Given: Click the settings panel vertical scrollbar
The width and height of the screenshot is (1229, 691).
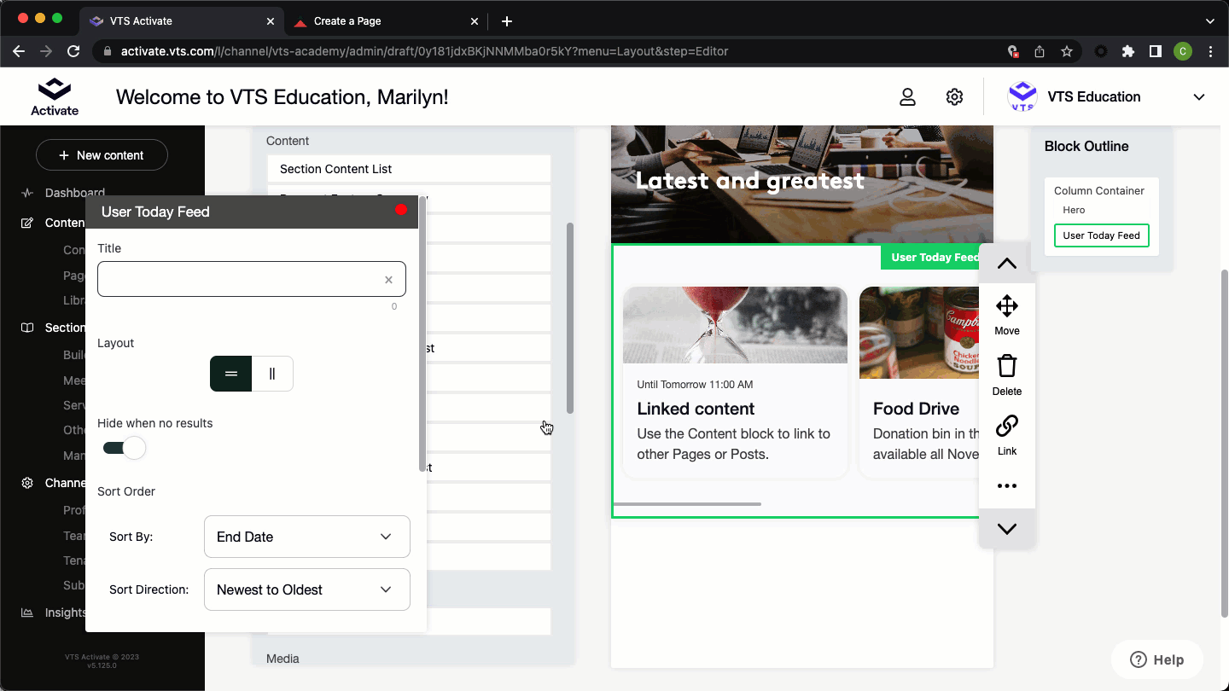Looking at the screenshot, I should 422,334.
